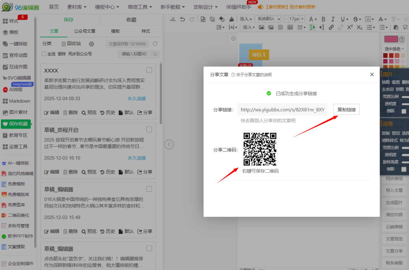Screen dimensions: 409x270
Task: Select the 草稿_旅程开启 article checkbox
Action: tap(149, 130)
